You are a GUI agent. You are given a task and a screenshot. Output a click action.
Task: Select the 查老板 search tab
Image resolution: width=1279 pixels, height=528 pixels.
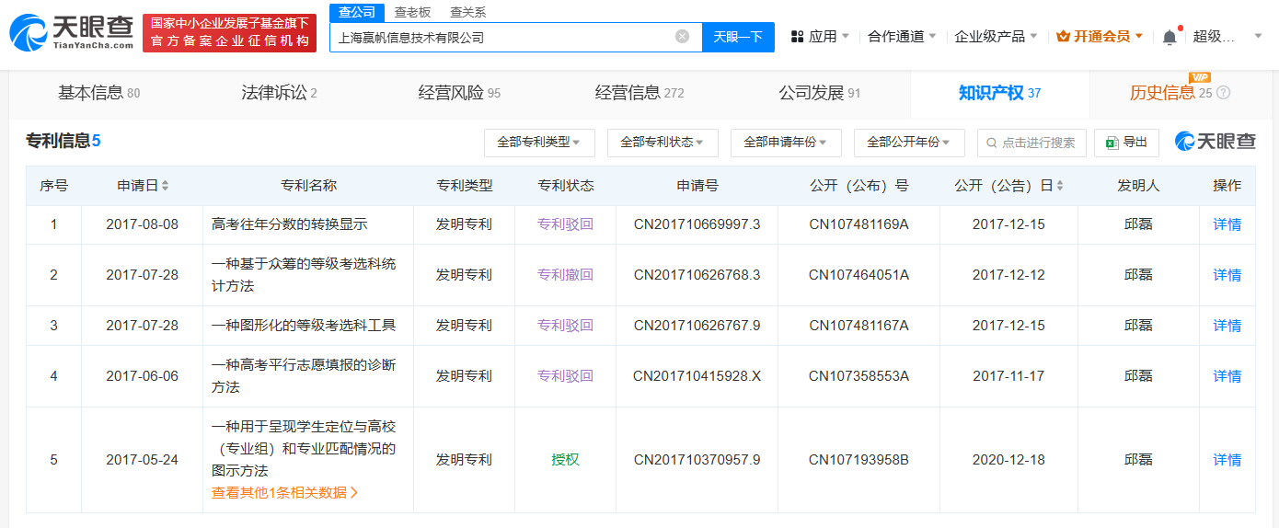point(412,12)
